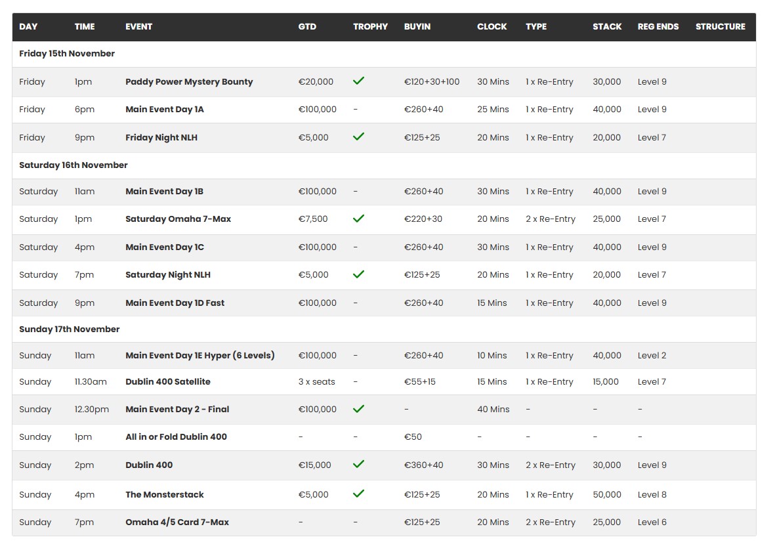Select the Sunday 17th November date heading

pos(70,330)
